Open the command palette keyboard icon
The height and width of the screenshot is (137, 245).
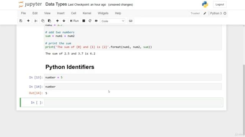pyautogui.click(x=131, y=21)
